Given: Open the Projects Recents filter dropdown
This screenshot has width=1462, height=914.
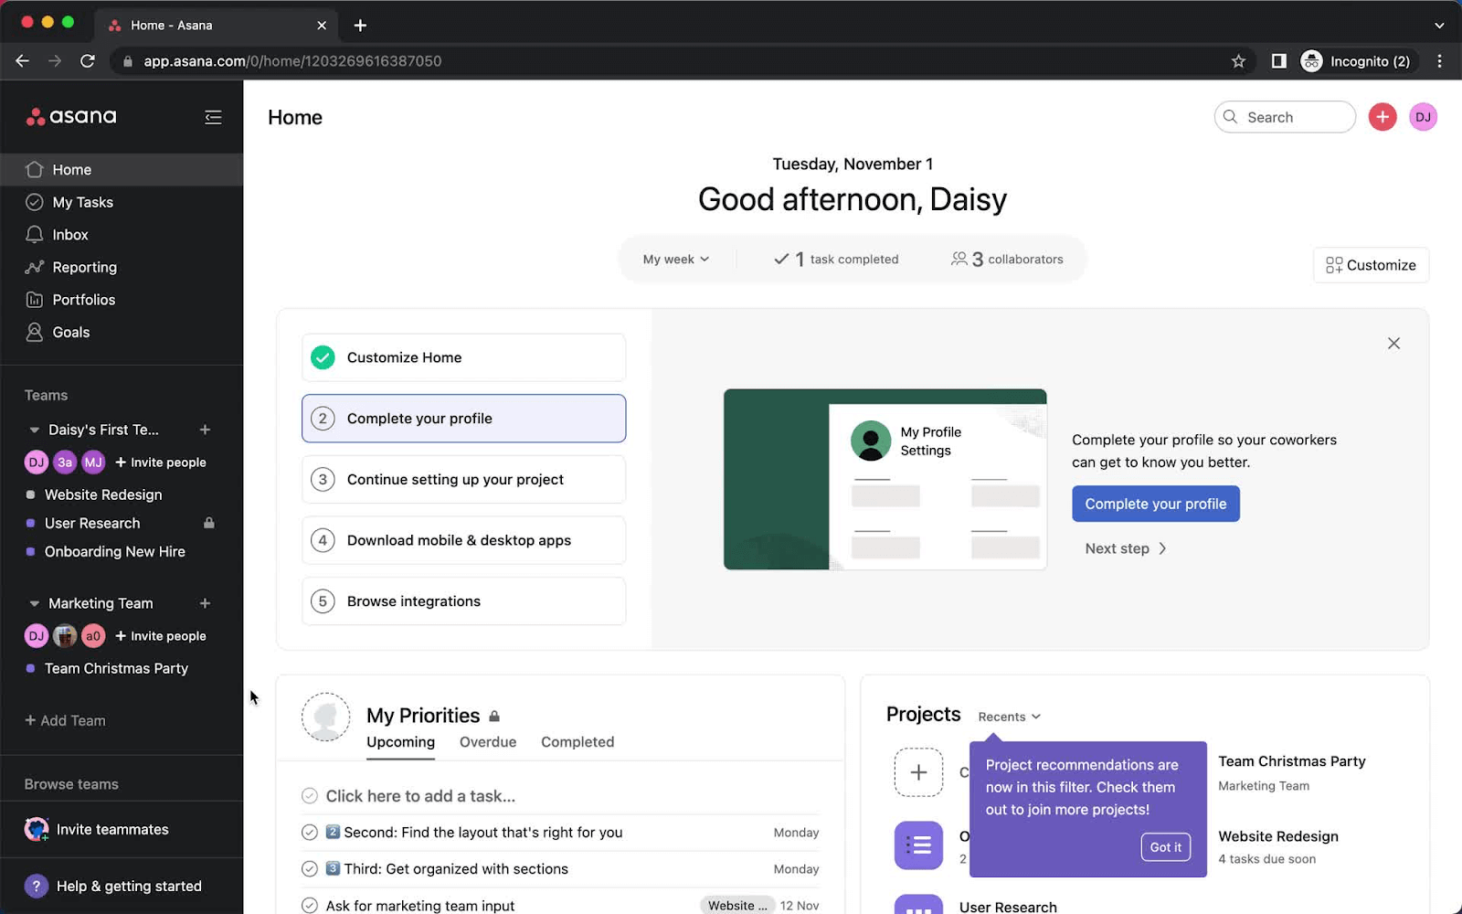Looking at the screenshot, I should click(1009, 717).
